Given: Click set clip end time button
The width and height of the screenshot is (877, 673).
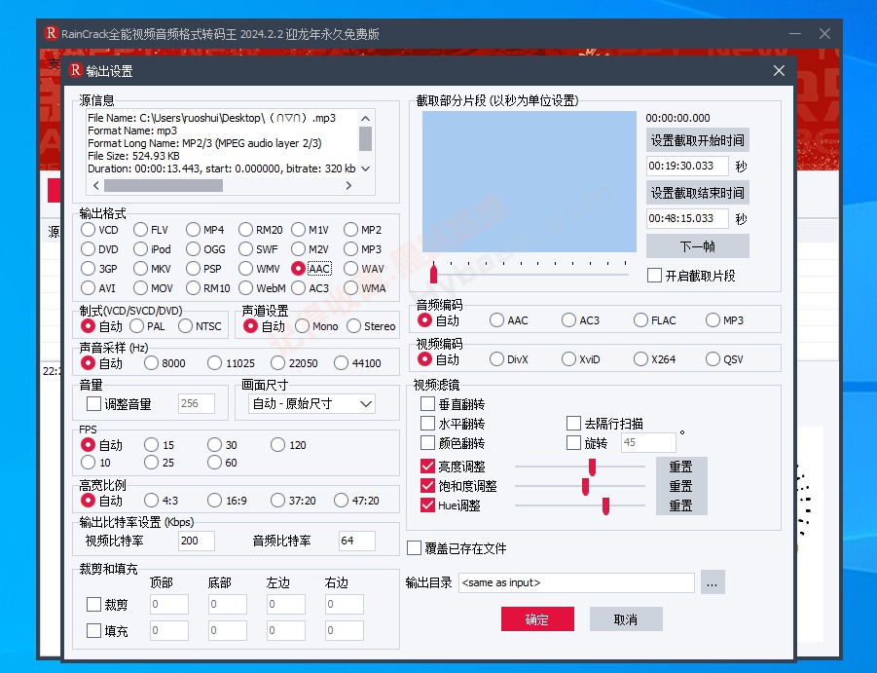Looking at the screenshot, I should click(x=698, y=193).
